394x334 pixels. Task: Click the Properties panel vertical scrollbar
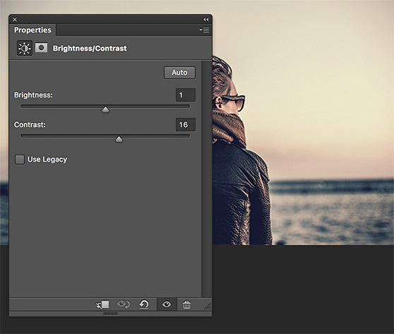click(207, 179)
